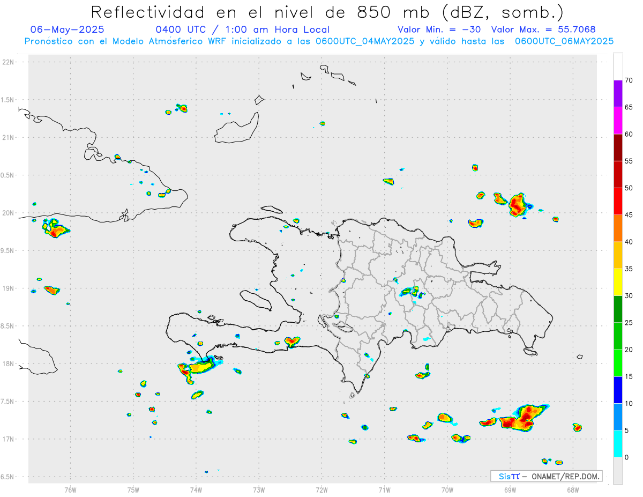Click the date '06-May-2025'
The width and height of the screenshot is (643, 497).
(67, 29)
